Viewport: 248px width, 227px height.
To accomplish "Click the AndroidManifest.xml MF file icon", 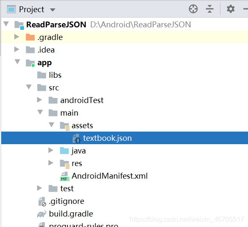I will pyautogui.click(x=64, y=176).
